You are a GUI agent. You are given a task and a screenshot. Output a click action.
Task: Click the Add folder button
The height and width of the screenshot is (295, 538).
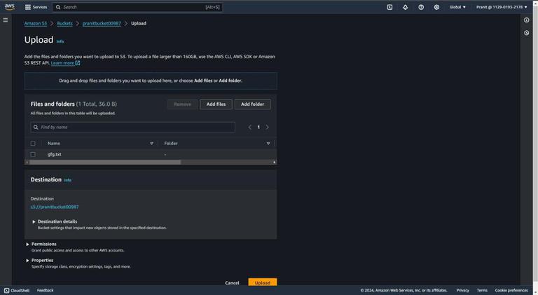(252, 104)
